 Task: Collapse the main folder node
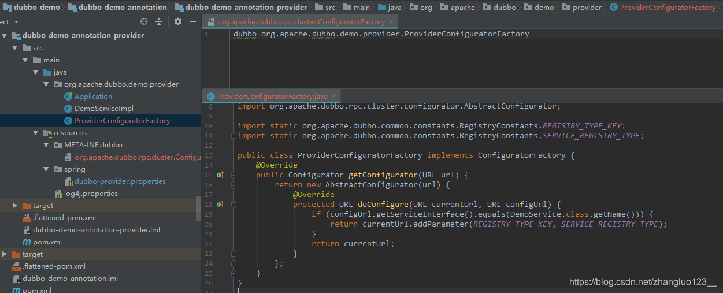click(25, 60)
